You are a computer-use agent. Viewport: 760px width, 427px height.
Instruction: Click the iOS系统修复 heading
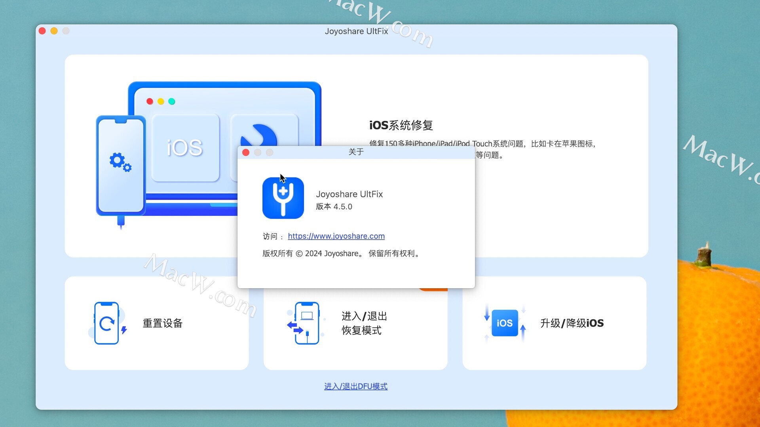coord(401,125)
